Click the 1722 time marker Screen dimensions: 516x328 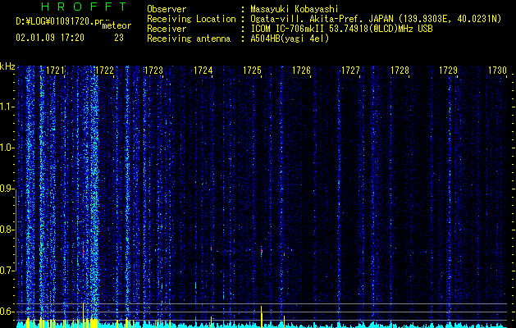104,71
